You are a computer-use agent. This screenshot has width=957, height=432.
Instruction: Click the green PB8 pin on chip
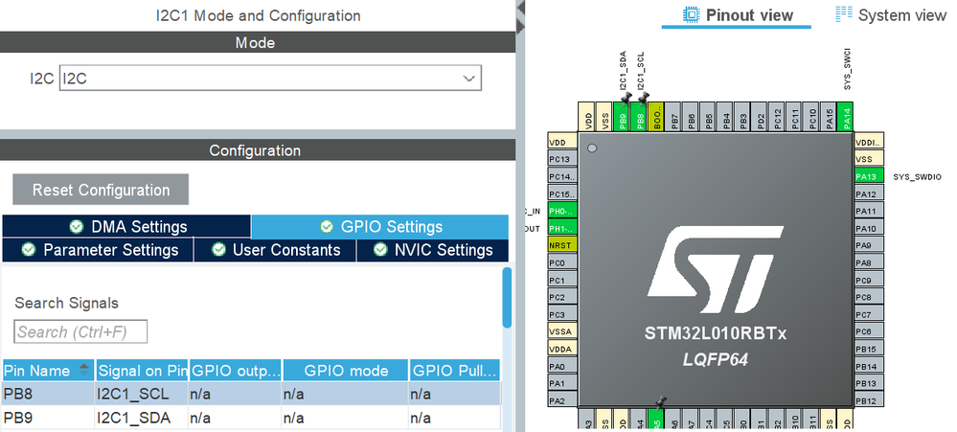pyautogui.click(x=640, y=117)
